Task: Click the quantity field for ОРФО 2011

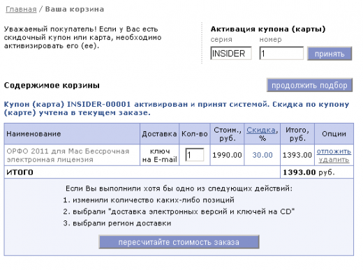Action: pos(195,155)
